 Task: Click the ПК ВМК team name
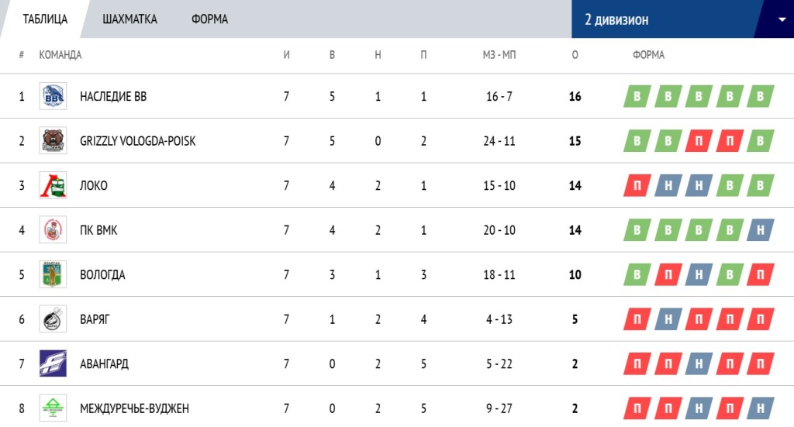pyautogui.click(x=98, y=230)
